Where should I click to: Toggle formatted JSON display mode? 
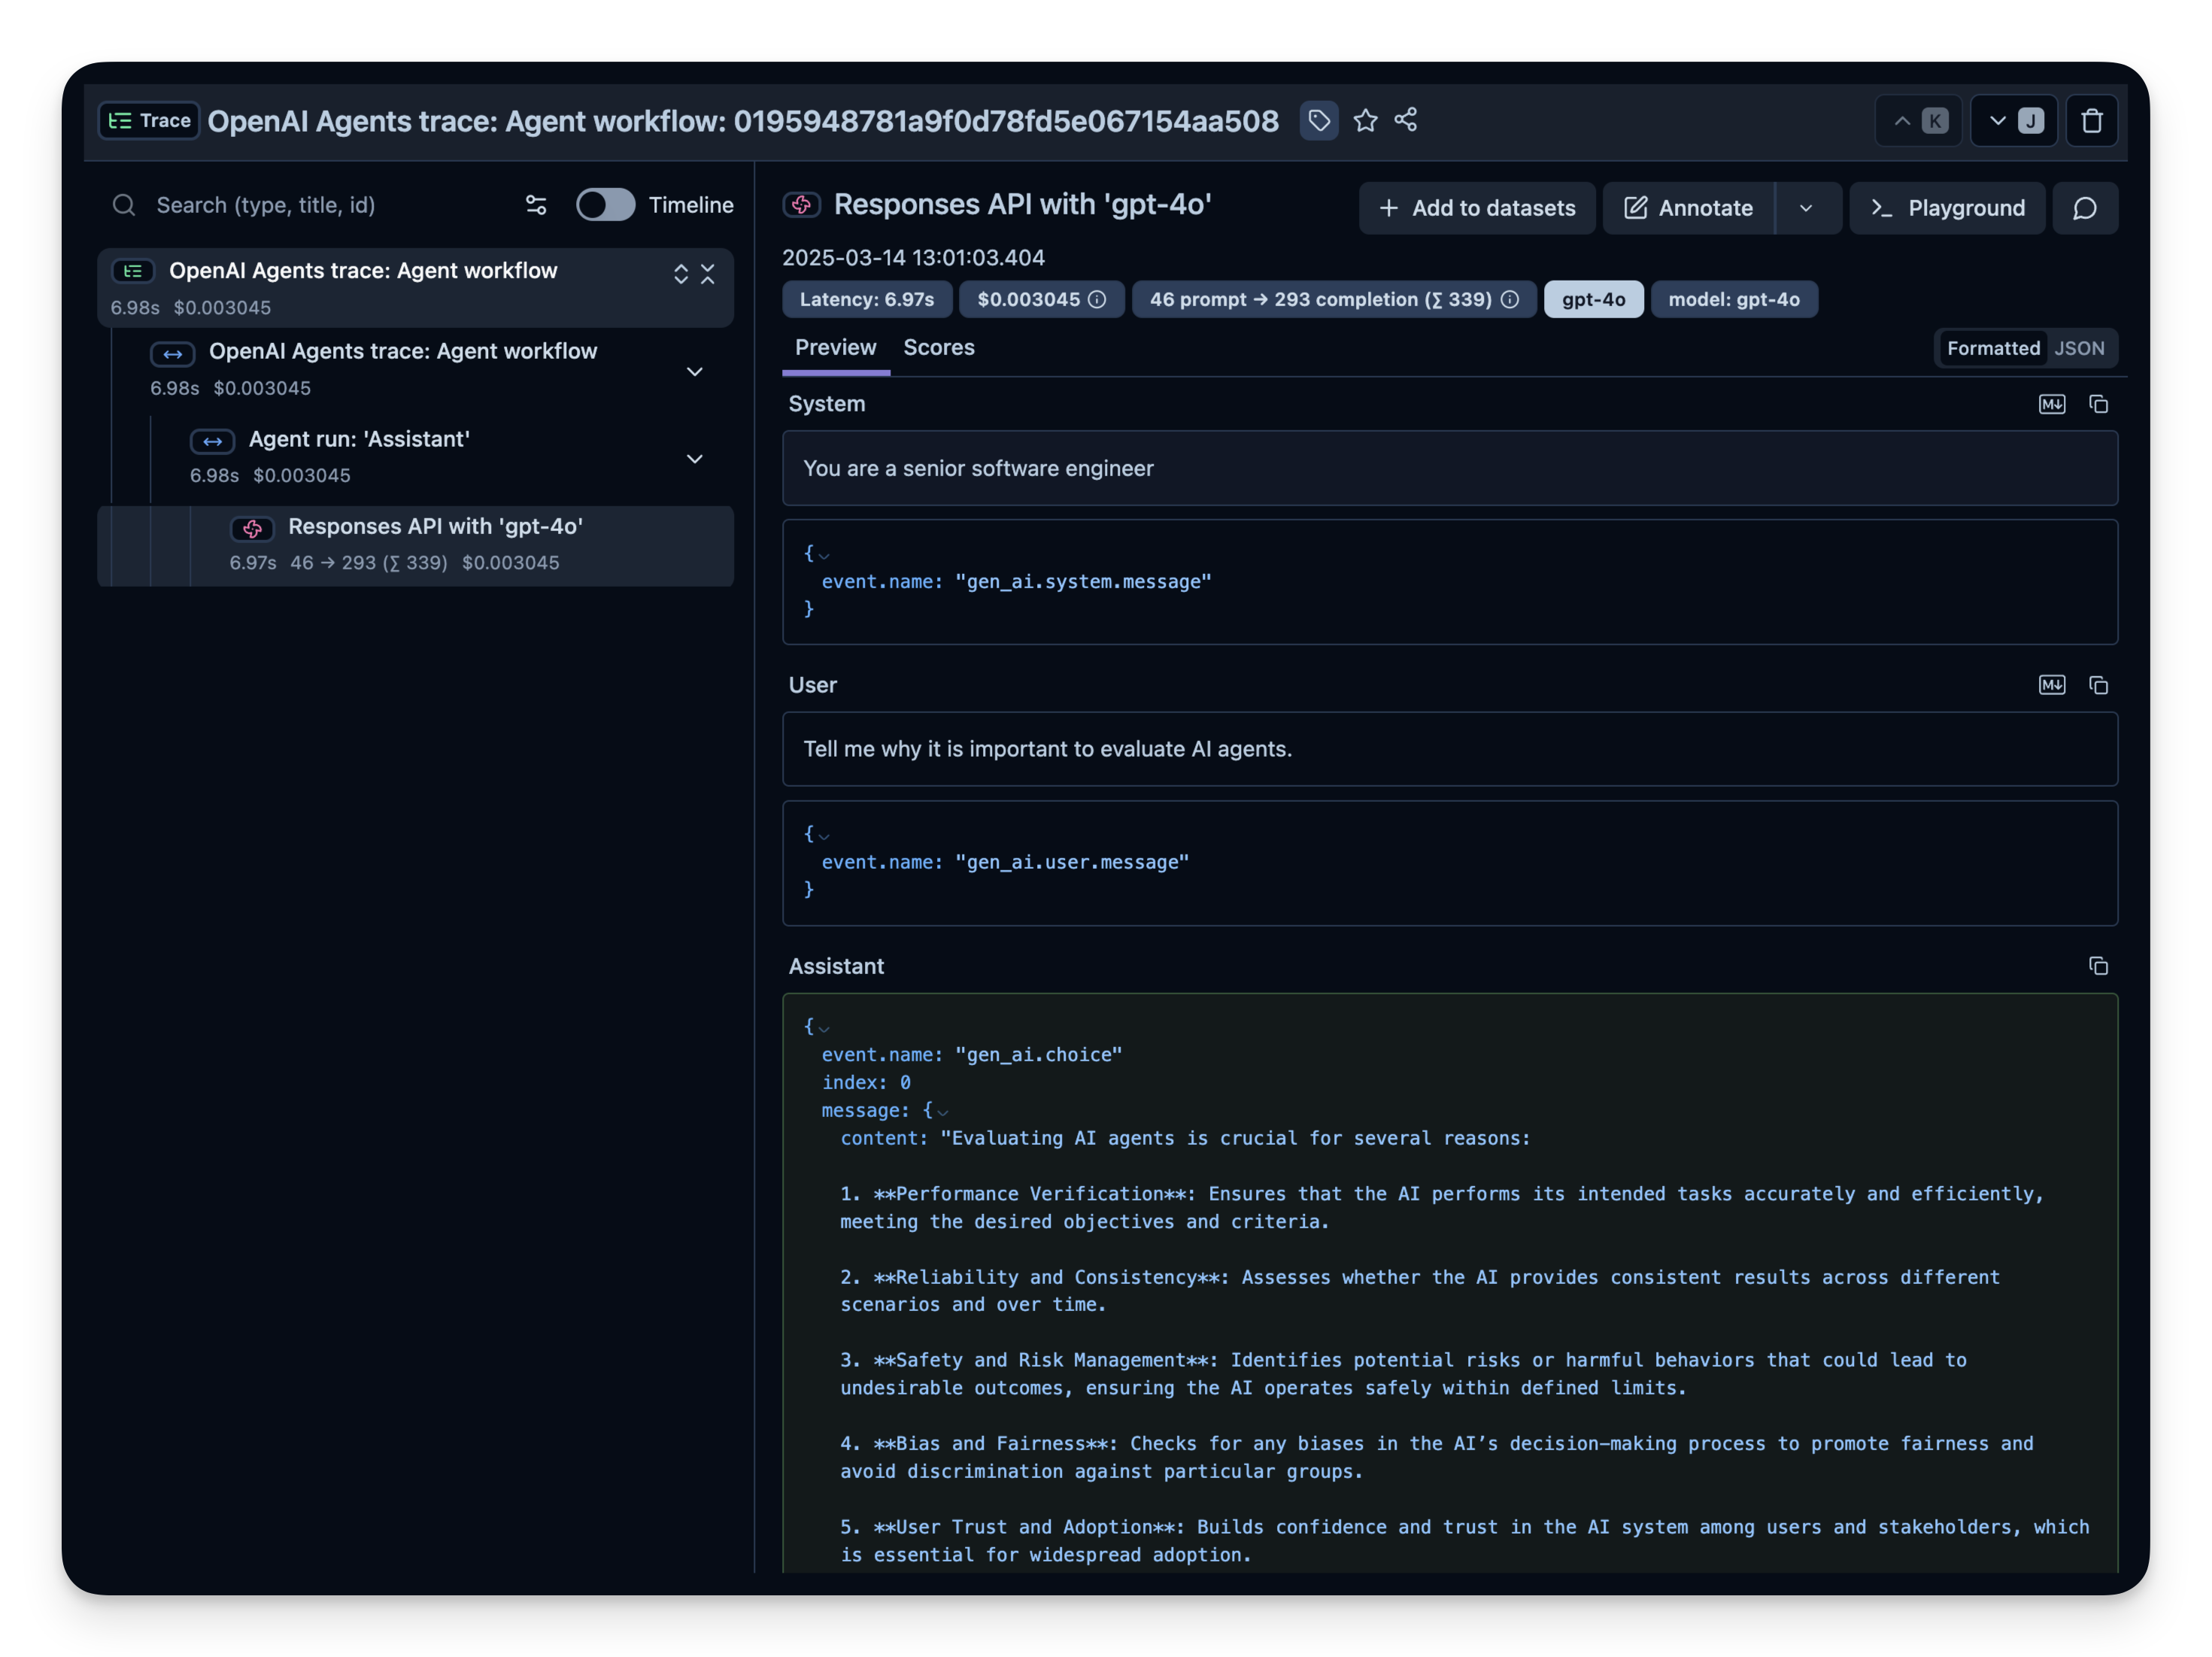[x=2078, y=347]
